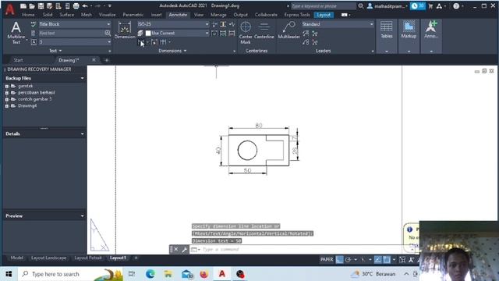Expand the Dimensions panel title dropdown
Viewport: 499px width, 281px height.
click(x=172, y=51)
